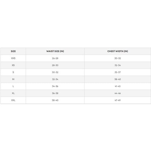Click waist value 38-40 in XXL row
This screenshot has height=151, width=151.
click(x=55, y=100)
